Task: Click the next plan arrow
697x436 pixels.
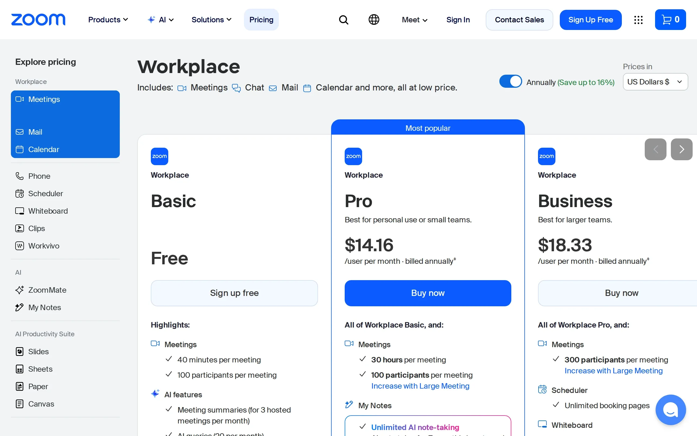Action: [681, 149]
